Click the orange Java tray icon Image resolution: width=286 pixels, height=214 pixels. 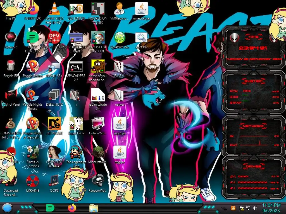point(233,208)
